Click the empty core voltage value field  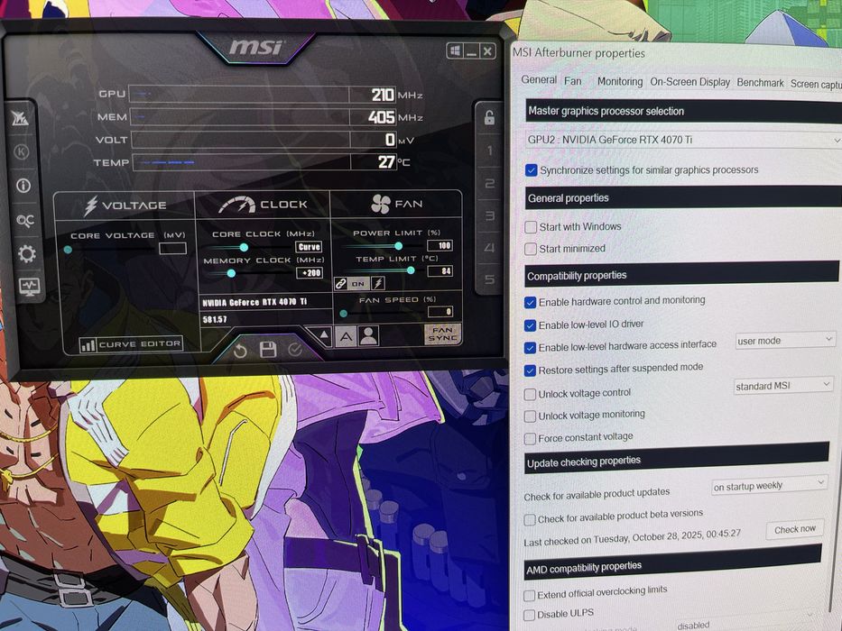point(173,248)
